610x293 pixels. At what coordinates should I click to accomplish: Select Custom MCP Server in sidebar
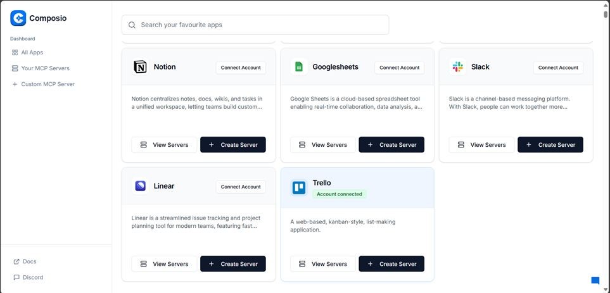(48, 84)
